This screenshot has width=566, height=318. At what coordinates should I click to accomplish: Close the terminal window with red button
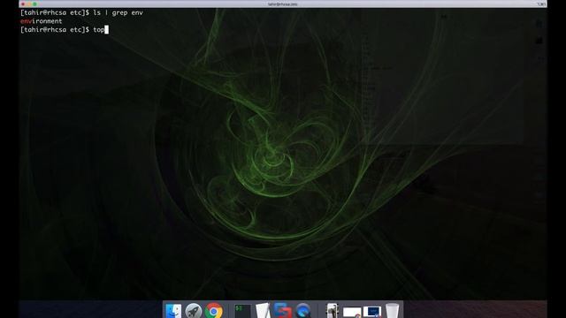[x=23, y=4]
